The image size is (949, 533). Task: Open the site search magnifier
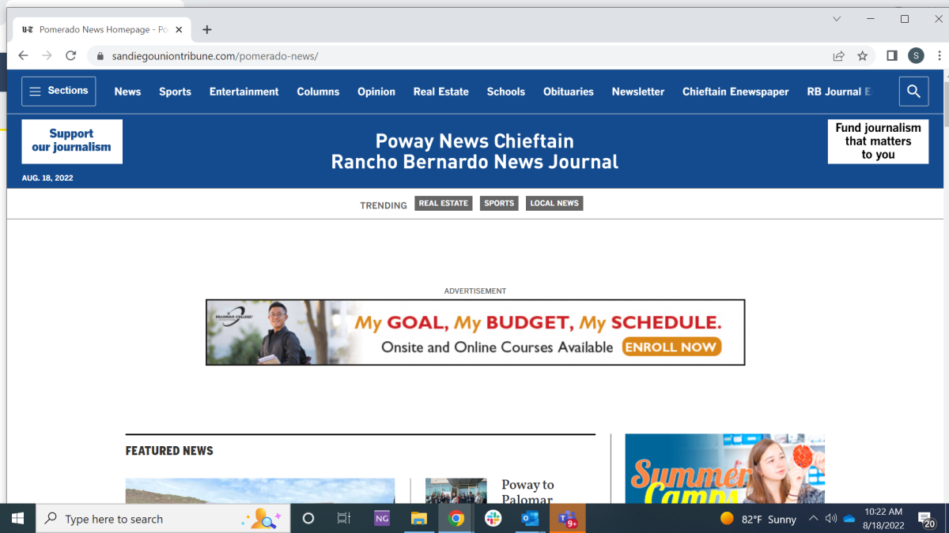913,92
